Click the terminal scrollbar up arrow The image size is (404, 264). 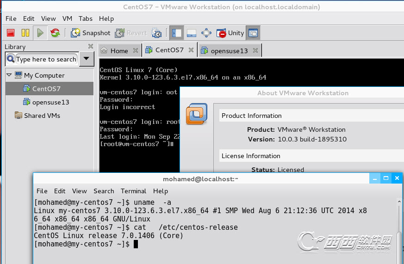pos(399,202)
